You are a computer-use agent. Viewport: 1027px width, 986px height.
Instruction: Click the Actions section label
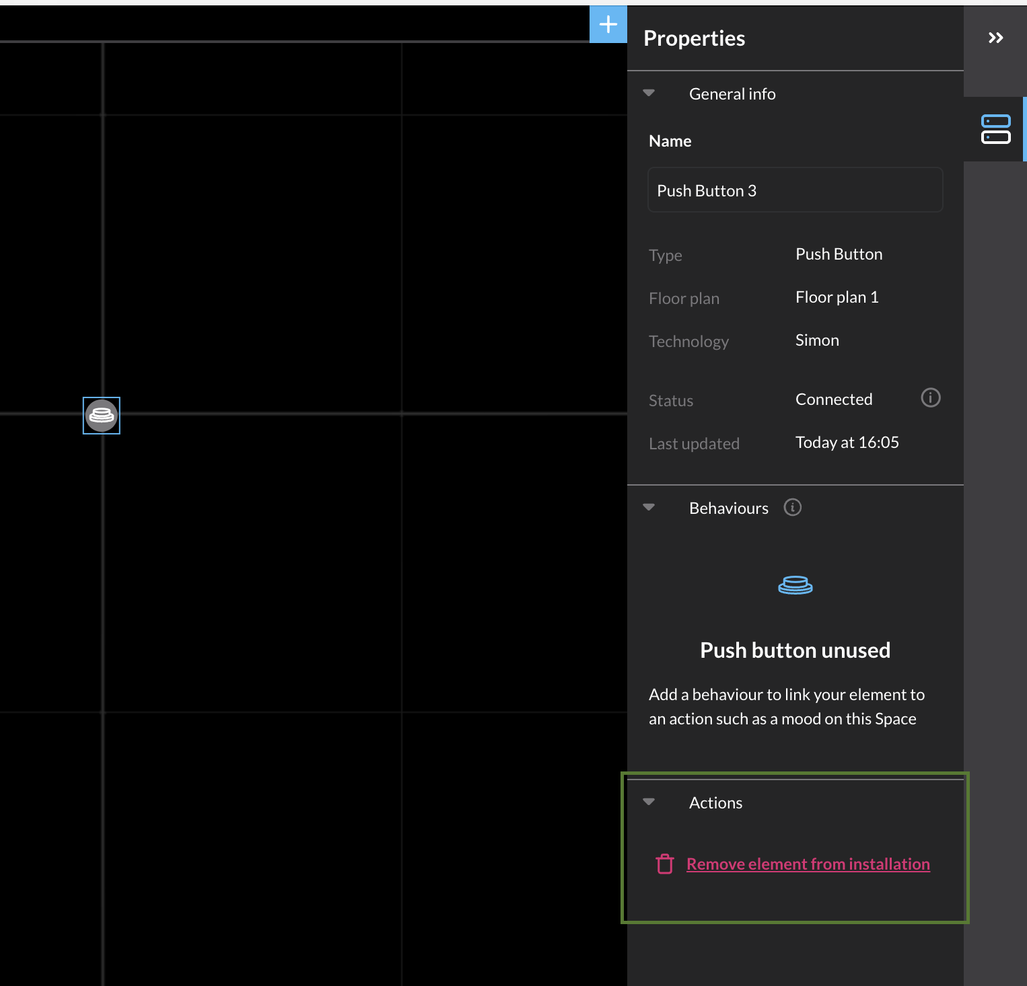pyautogui.click(x=715, y=802)
